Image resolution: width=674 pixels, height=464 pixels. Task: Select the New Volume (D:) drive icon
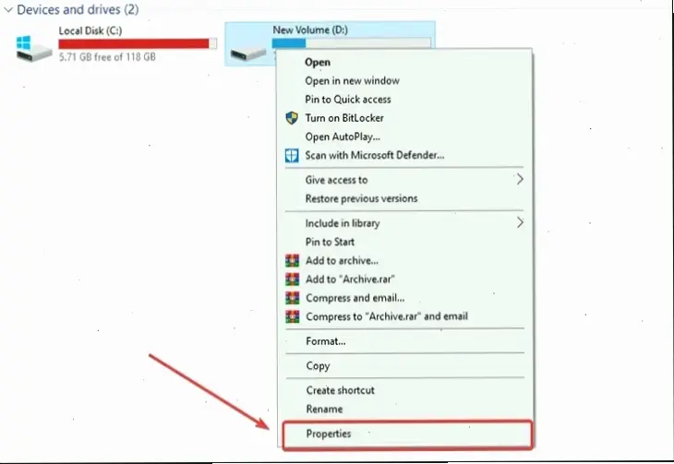tap(248, 54)
